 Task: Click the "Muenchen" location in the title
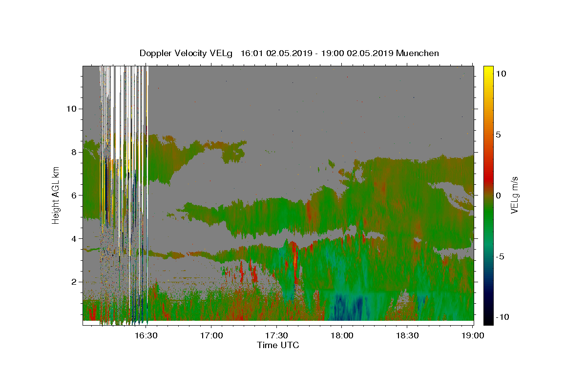tap(418, 53)
